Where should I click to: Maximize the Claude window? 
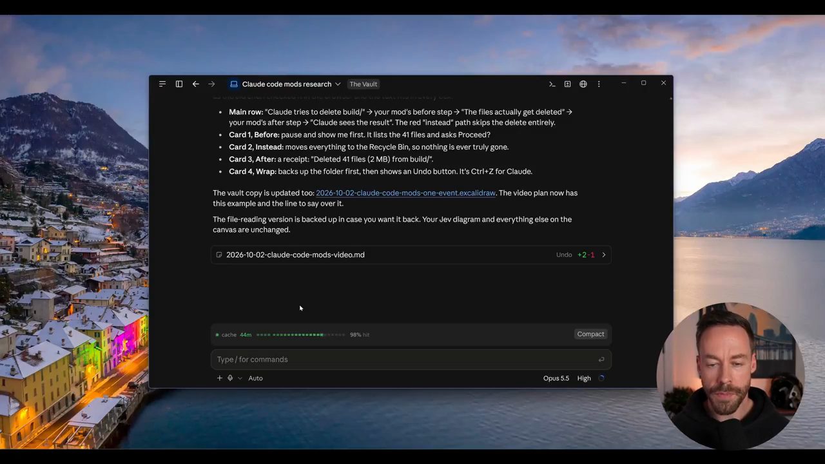[643, 83]
